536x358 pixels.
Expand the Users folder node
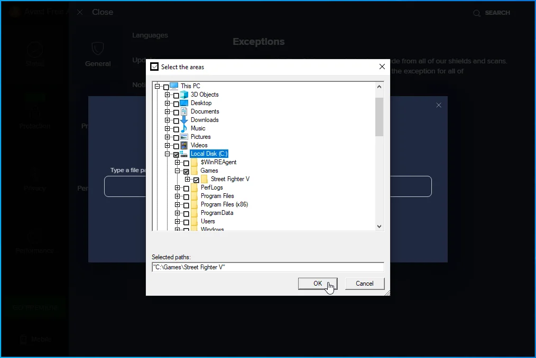(x=178, y=221)
